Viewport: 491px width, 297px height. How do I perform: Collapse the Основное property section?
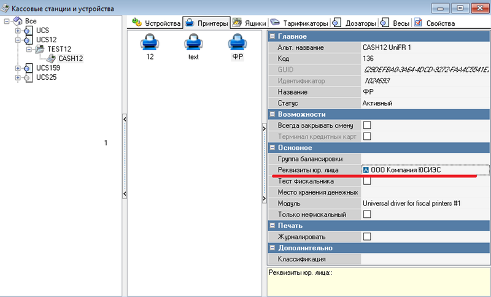click(x=273, y=147)
